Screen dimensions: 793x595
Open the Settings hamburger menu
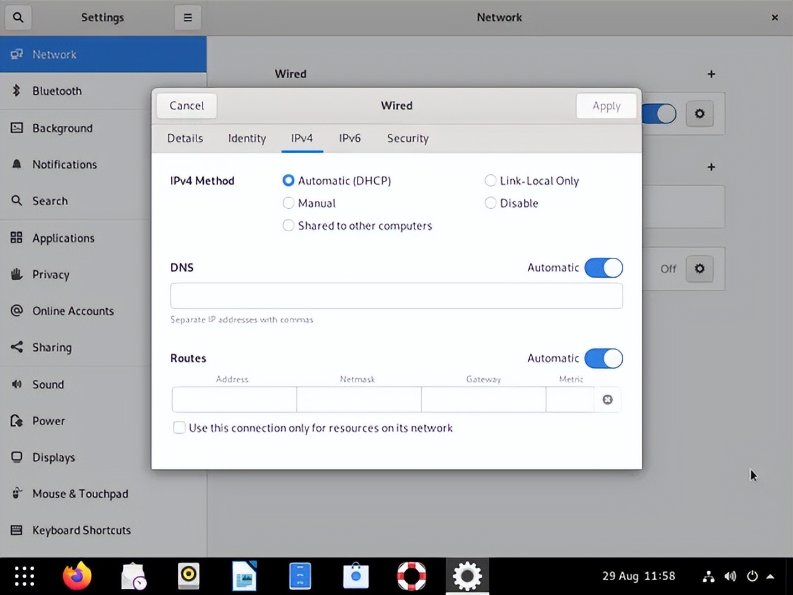pos(187,17)
